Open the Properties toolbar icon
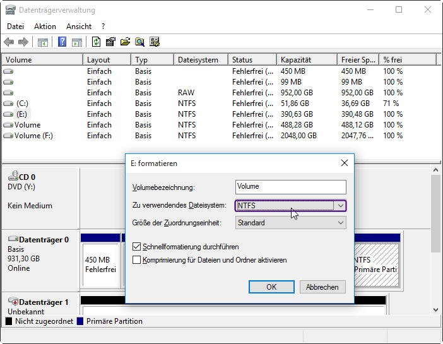 pyautogui.click(x=110, y=42)
